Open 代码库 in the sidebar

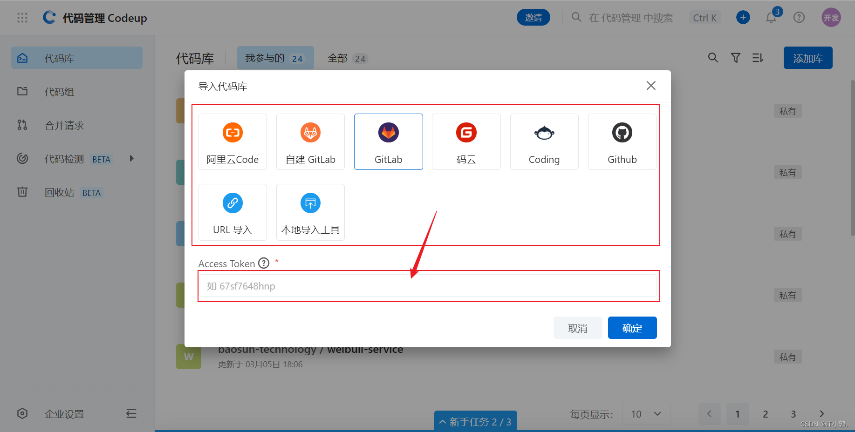(x=77, y=58)
